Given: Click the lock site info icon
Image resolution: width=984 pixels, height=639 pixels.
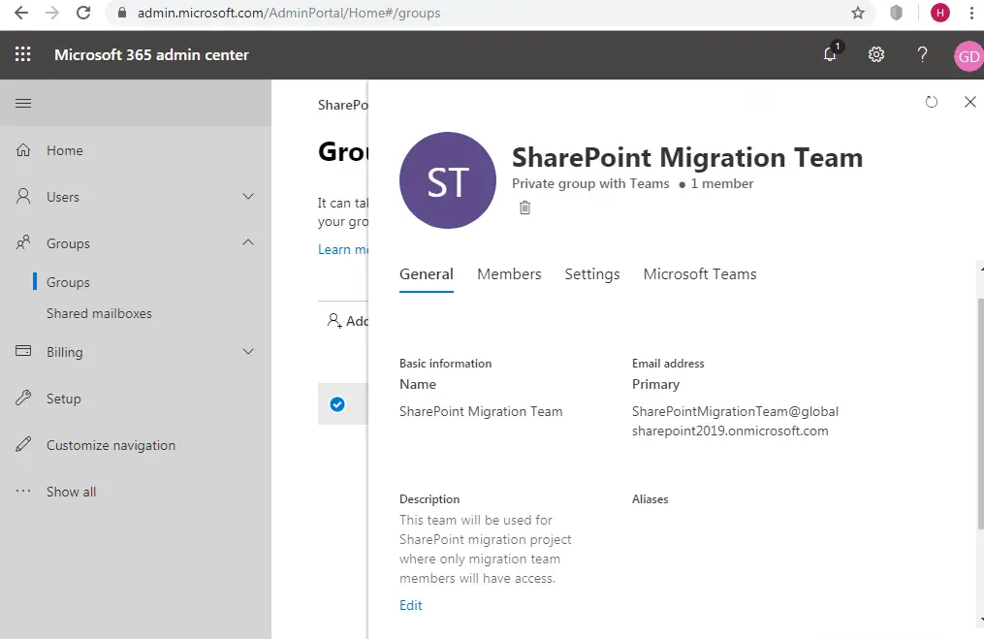Looking at the screenshot, I should tap(122, 13).
